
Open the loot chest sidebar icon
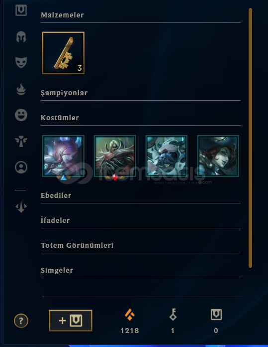[x=21, y=10]
